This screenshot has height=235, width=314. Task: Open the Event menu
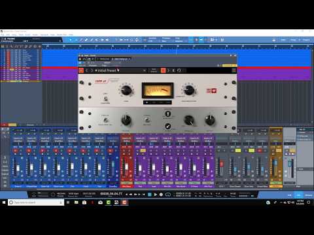tap(28, 35)
